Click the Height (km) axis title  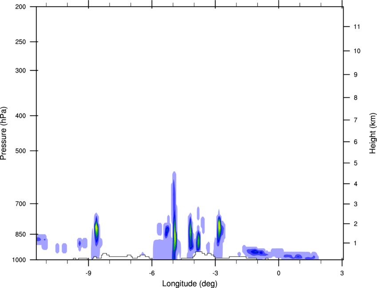373,133
